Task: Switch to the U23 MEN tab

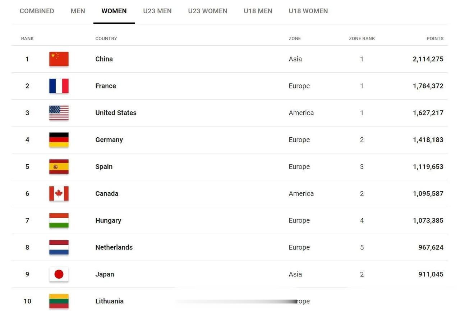Action: pos(157,11)
